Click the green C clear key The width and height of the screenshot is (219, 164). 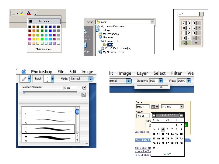click(x=184, y=43)
